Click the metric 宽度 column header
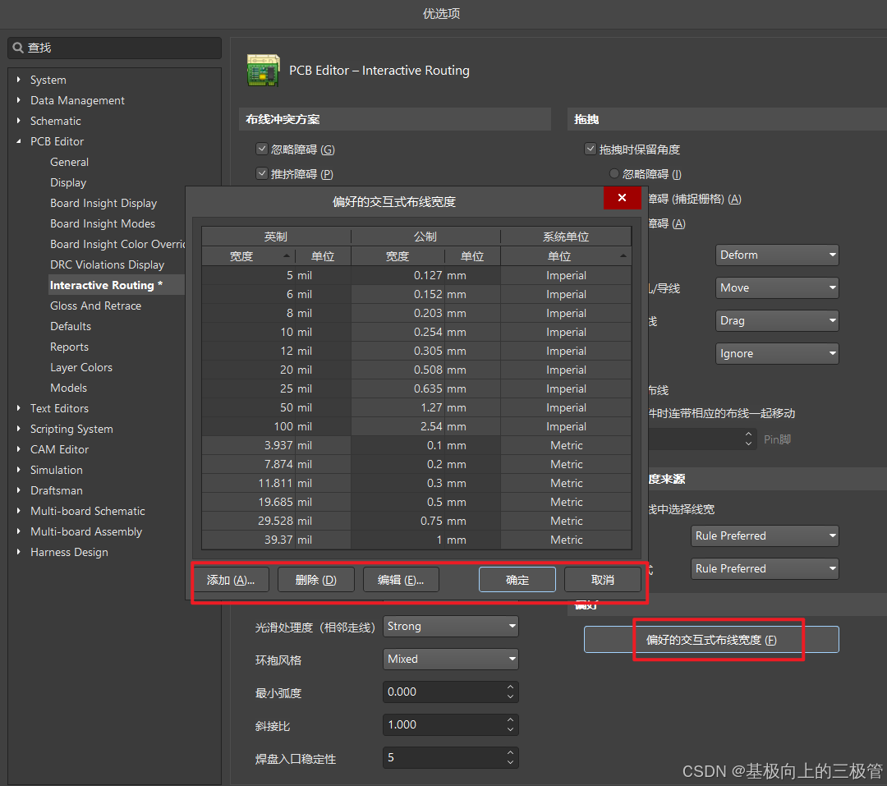Viewport: 887px width, 786px height. coord(398,256)
